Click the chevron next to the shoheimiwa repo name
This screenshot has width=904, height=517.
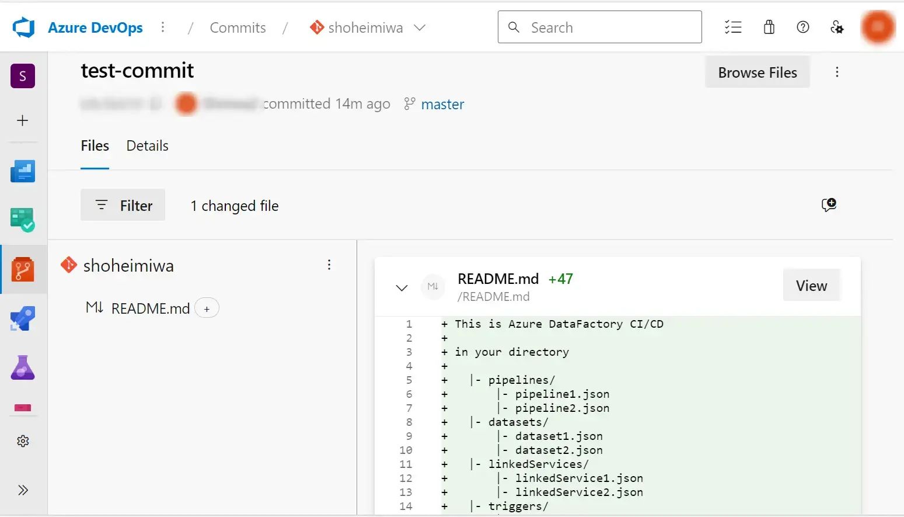click(420, 27)
